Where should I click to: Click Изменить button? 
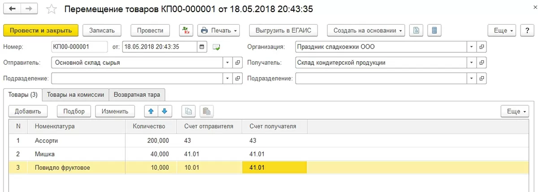point(115,111)
